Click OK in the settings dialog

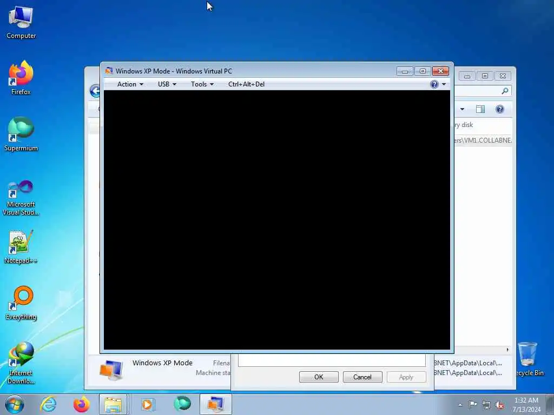pos(319,377)
